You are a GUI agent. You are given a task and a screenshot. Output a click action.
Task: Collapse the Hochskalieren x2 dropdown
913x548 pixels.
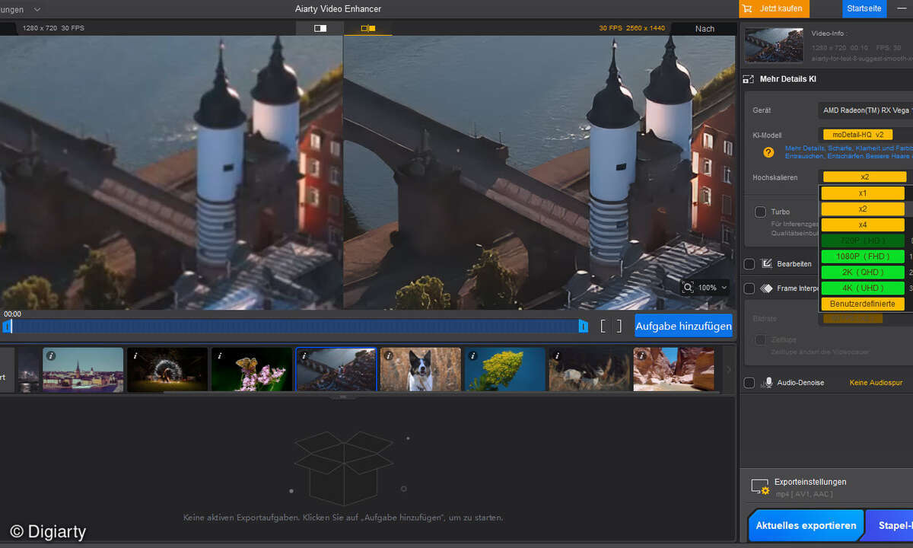[864, 177]
